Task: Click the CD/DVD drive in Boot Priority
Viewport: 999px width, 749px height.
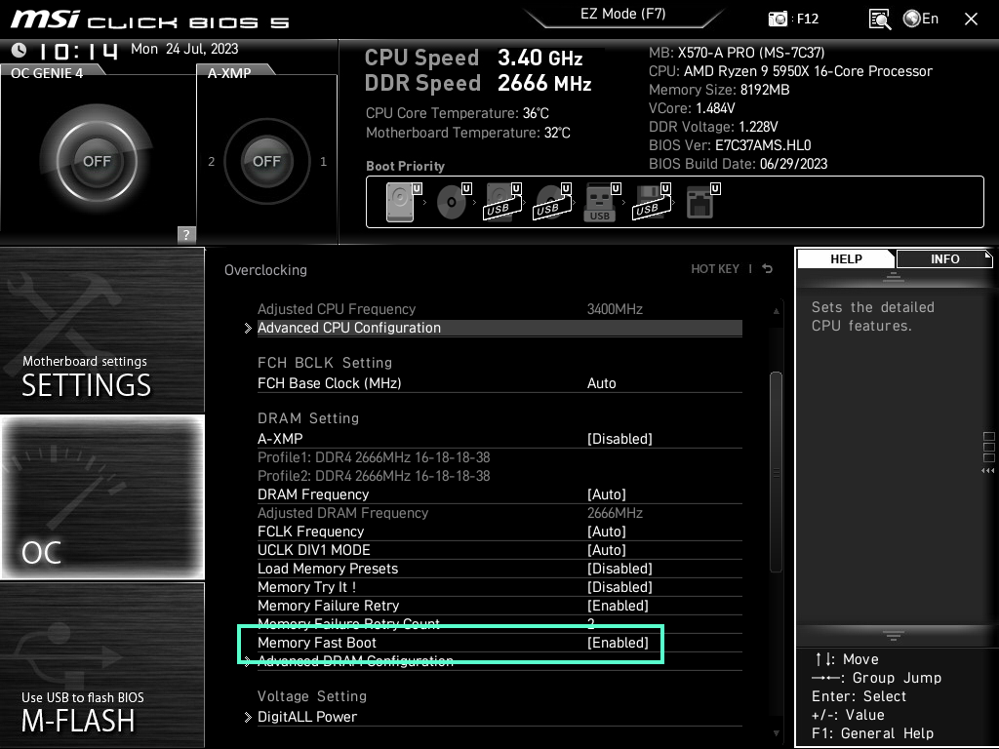Action: click(x=451, y=202)
